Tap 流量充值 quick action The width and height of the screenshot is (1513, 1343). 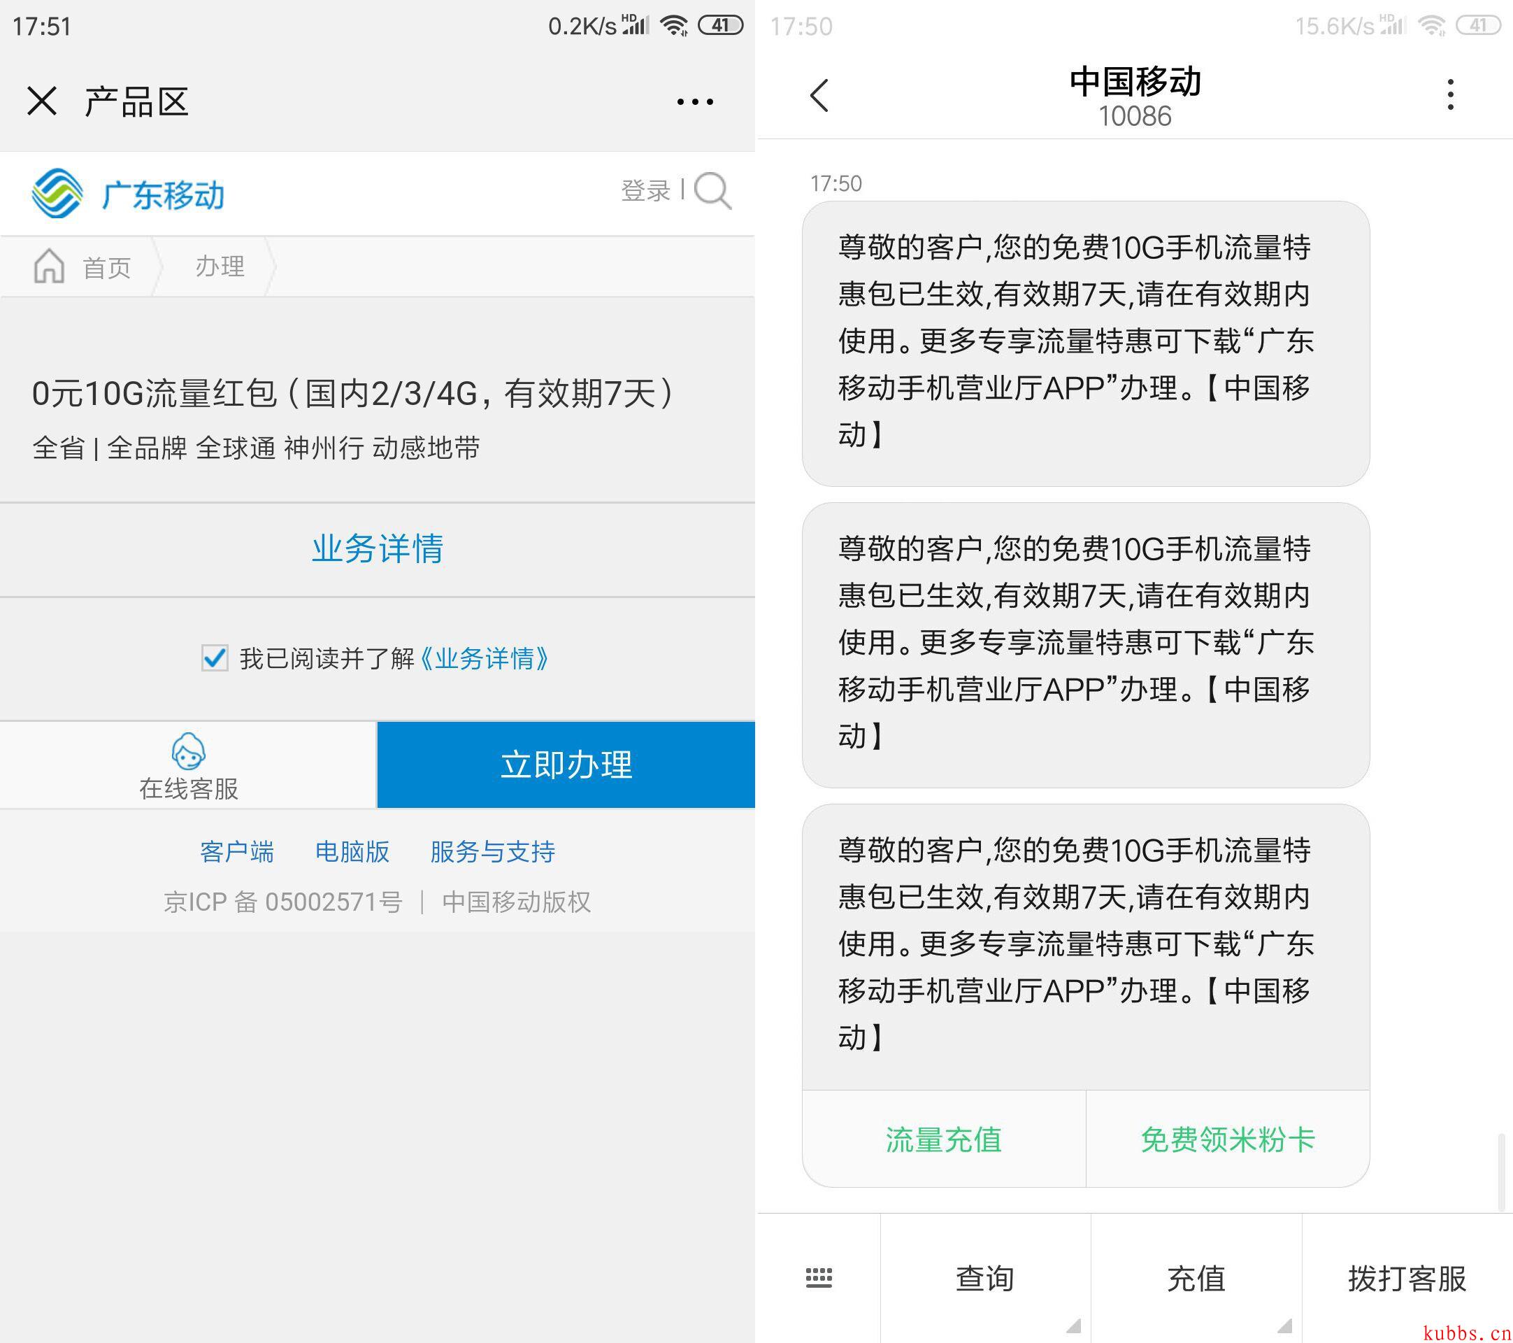(x=944, y=1139)
